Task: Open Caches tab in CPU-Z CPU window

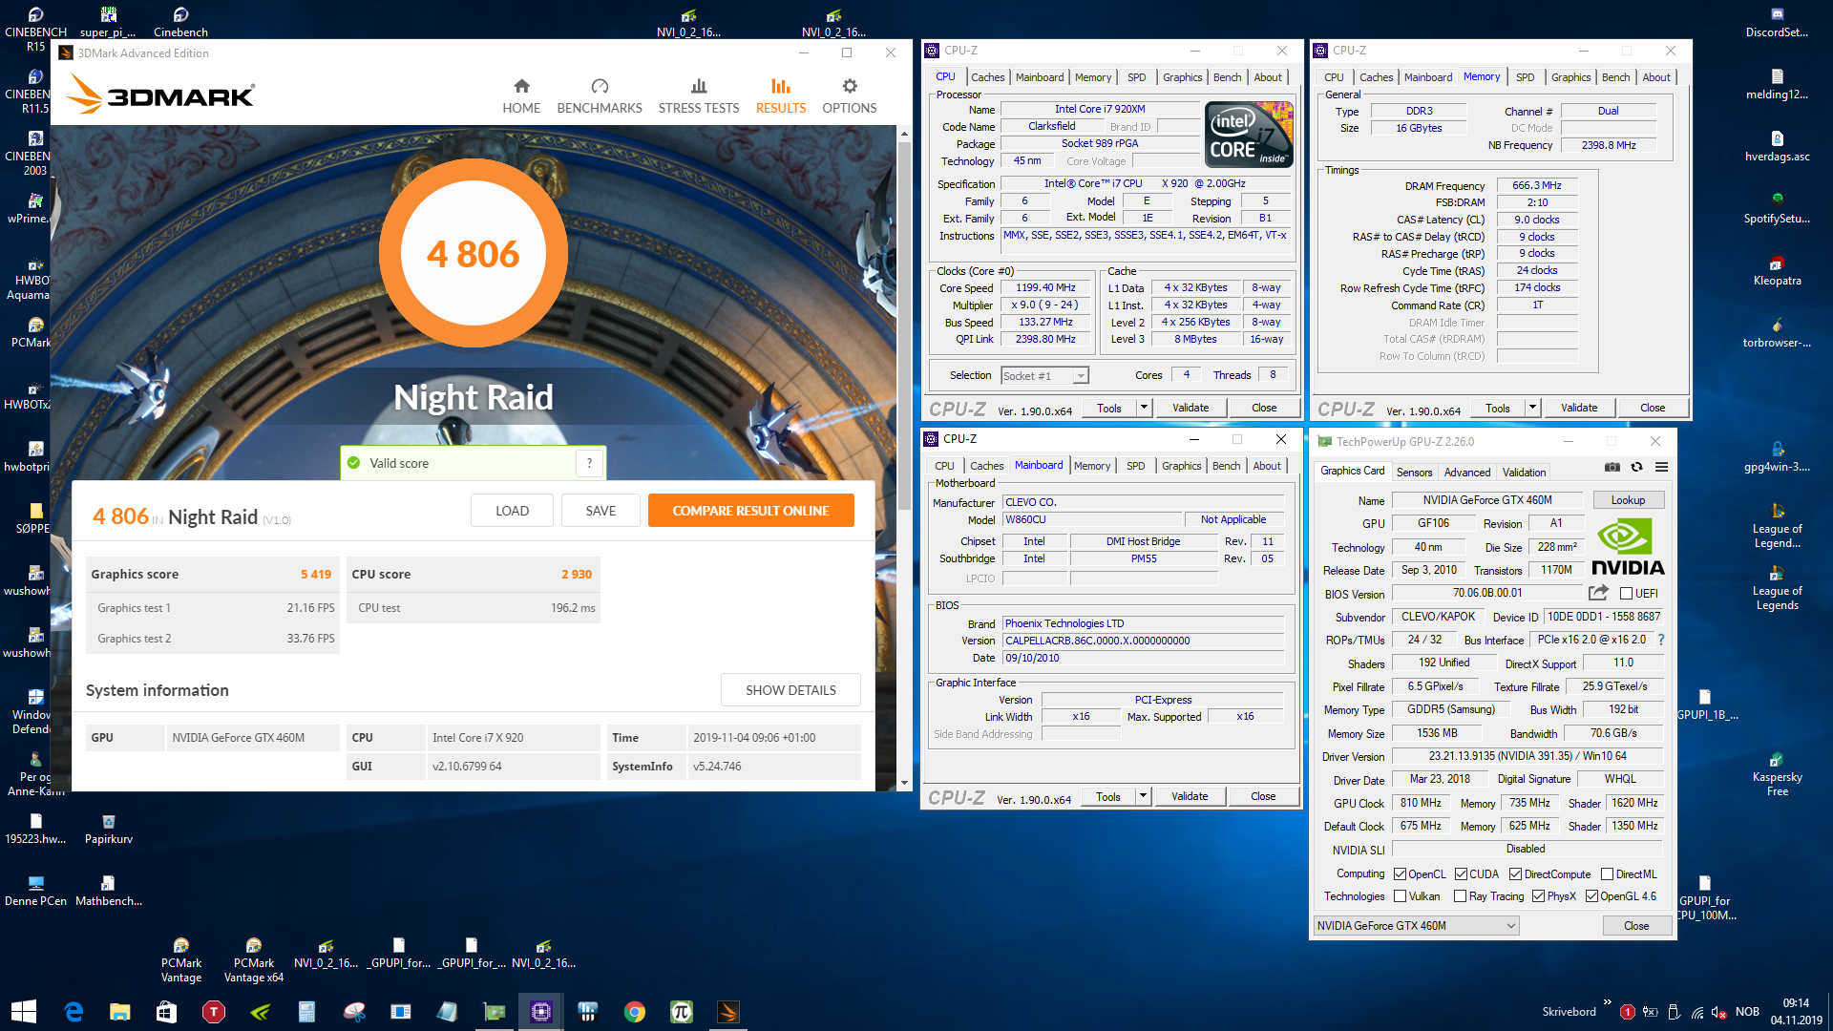Action: (987, 77)
